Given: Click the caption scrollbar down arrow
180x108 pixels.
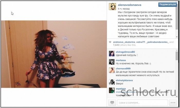Looking at the screenshot, I should [177, 37].
